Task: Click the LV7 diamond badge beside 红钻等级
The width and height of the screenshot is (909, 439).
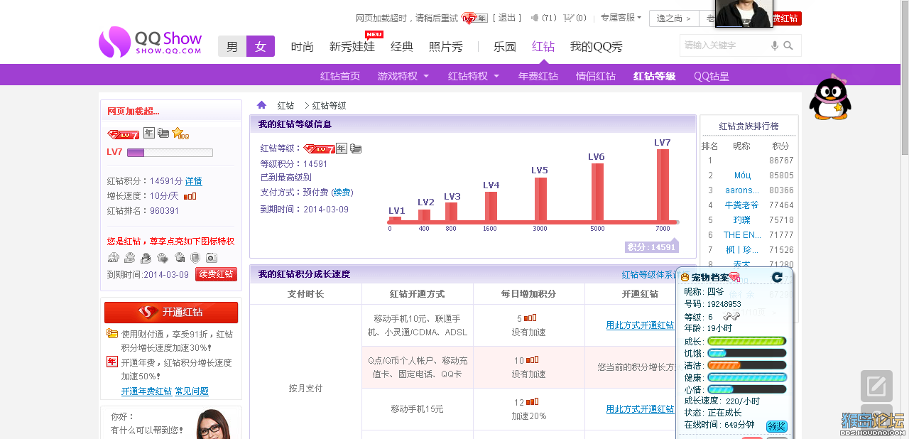Action: coord(319,148)
